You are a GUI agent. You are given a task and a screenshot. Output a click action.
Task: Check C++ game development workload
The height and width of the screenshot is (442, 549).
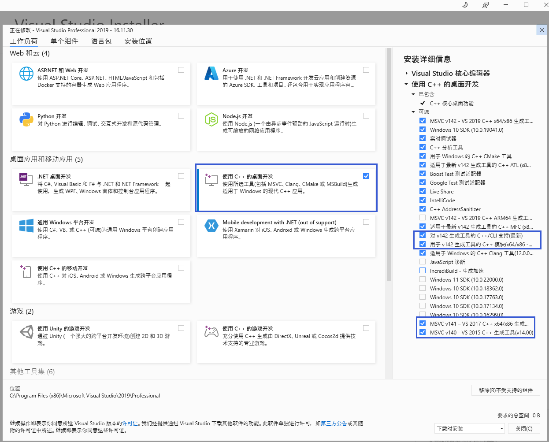point(366,328)
